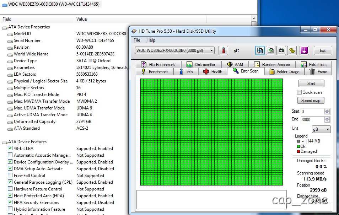Click the Field column header
Viewport: 339px width, 215px height.
point(37,19)
